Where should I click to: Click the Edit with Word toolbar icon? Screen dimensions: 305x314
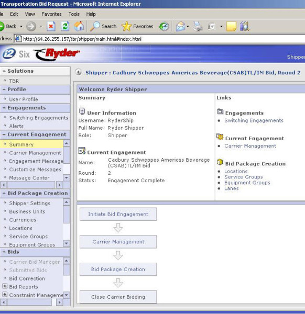211,27
